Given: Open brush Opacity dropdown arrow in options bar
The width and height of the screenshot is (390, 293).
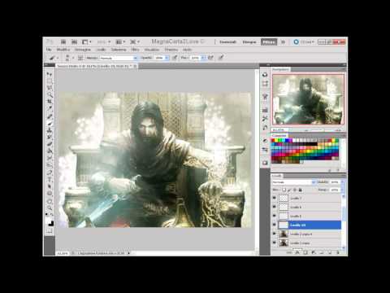Looking at the screenshot, I should [x=167, y=58].
